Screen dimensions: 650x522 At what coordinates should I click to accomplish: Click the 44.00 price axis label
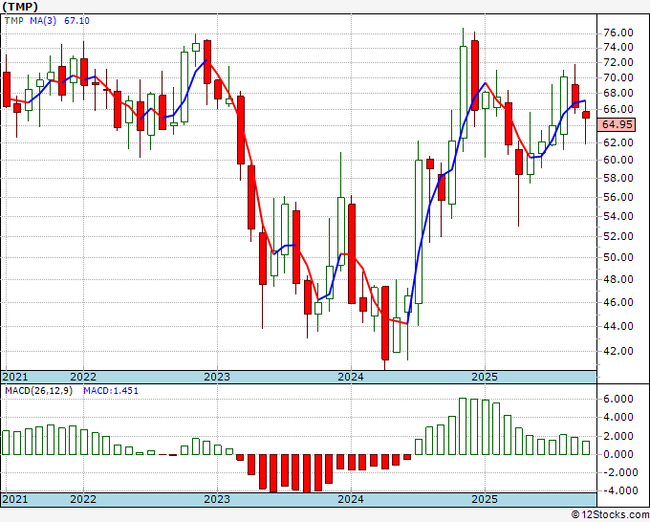point(618,326)
